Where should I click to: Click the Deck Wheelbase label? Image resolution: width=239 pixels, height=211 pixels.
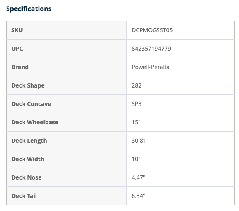[35, 122]
